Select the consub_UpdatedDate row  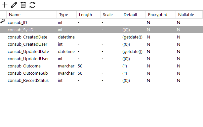click(x=101, y=51)
